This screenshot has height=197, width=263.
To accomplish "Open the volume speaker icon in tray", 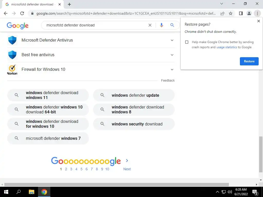I will 230,192.
